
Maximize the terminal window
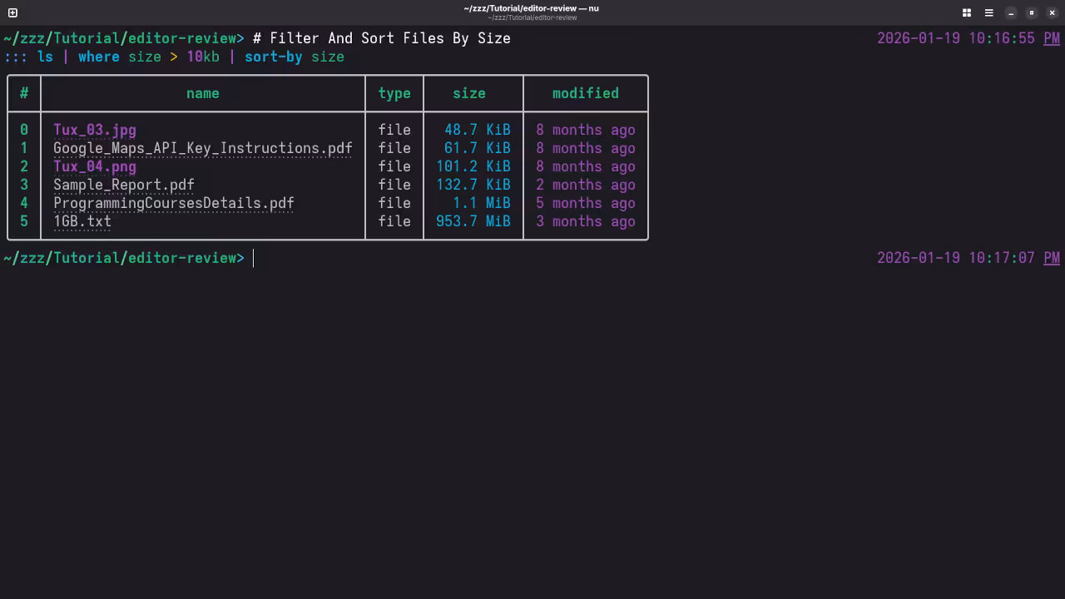(1032, 12)
